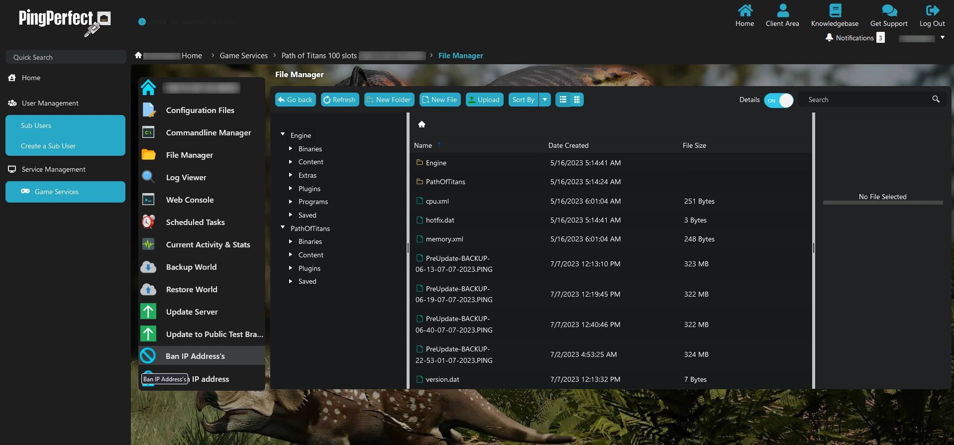Open Scheduled Tasks in the service menu
The width and height of the screenshot is (954, 445).
click(195, 222)
